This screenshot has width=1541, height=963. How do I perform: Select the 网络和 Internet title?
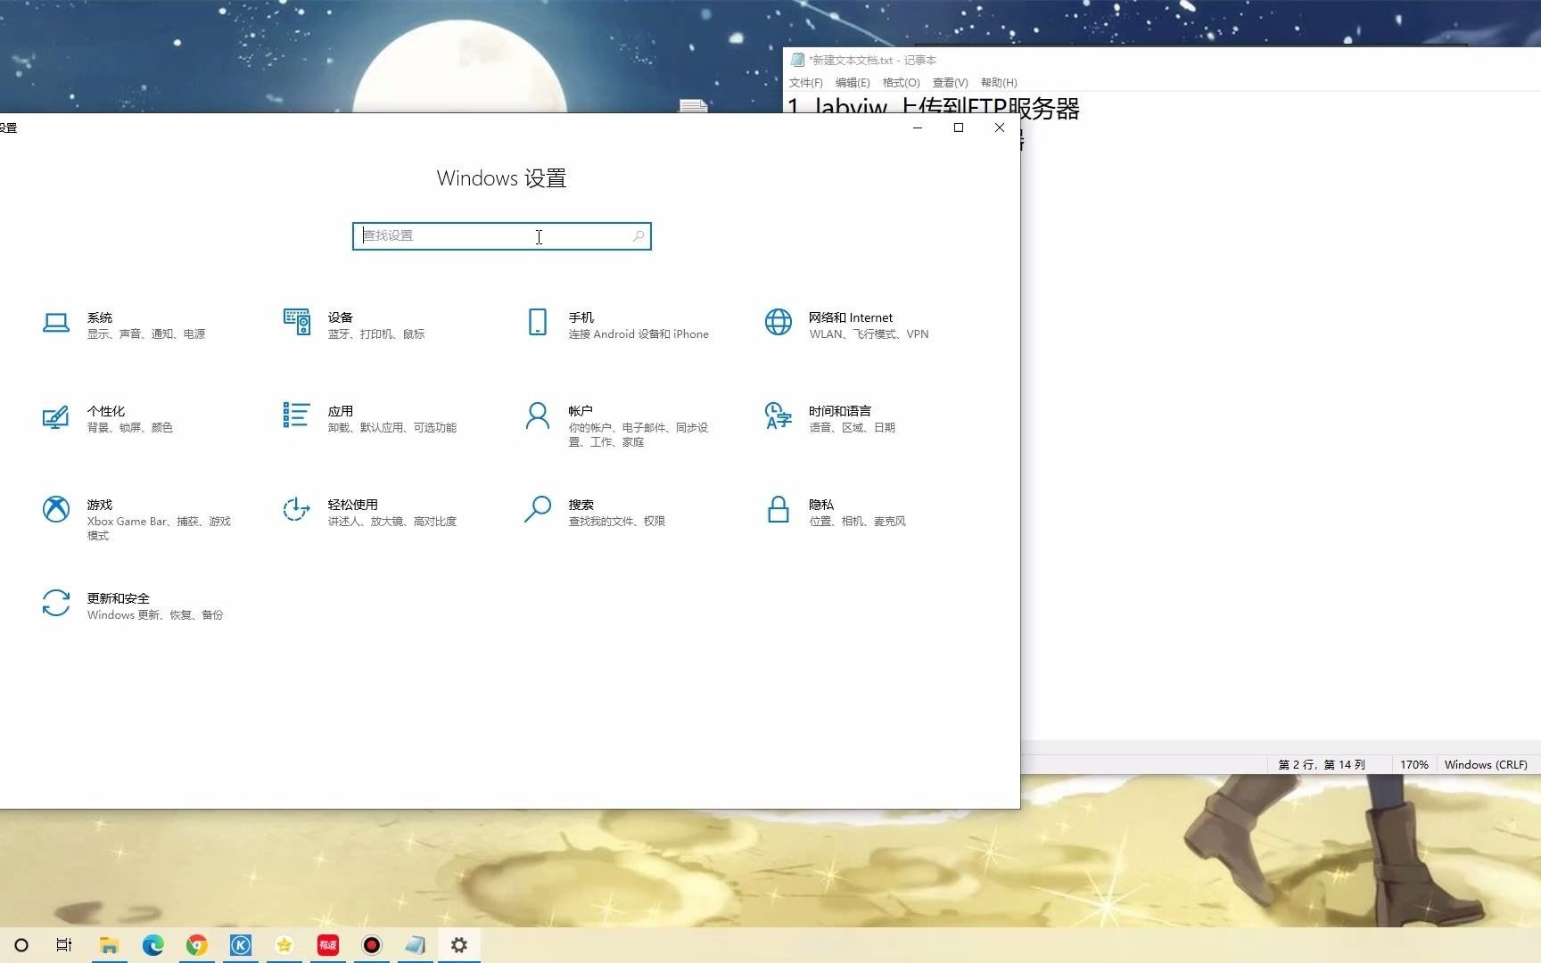coord(851,317)
